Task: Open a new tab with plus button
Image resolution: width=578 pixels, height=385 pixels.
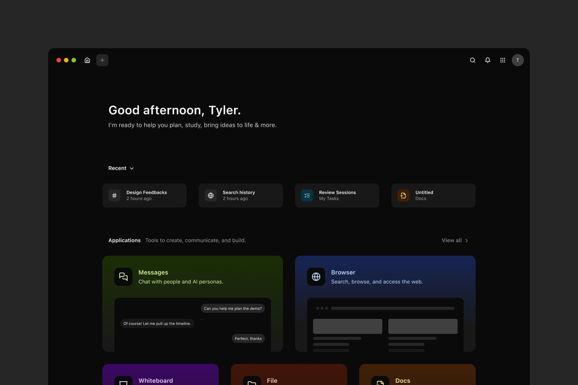Action: point(102,60)
